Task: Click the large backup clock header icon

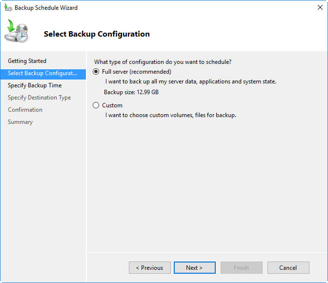Action: [17, 32]
